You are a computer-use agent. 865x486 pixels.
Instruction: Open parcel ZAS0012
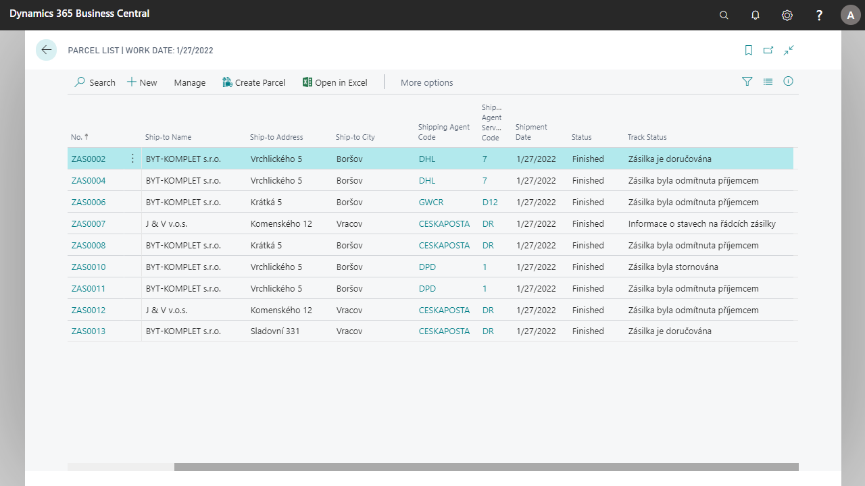pos(89,310)
